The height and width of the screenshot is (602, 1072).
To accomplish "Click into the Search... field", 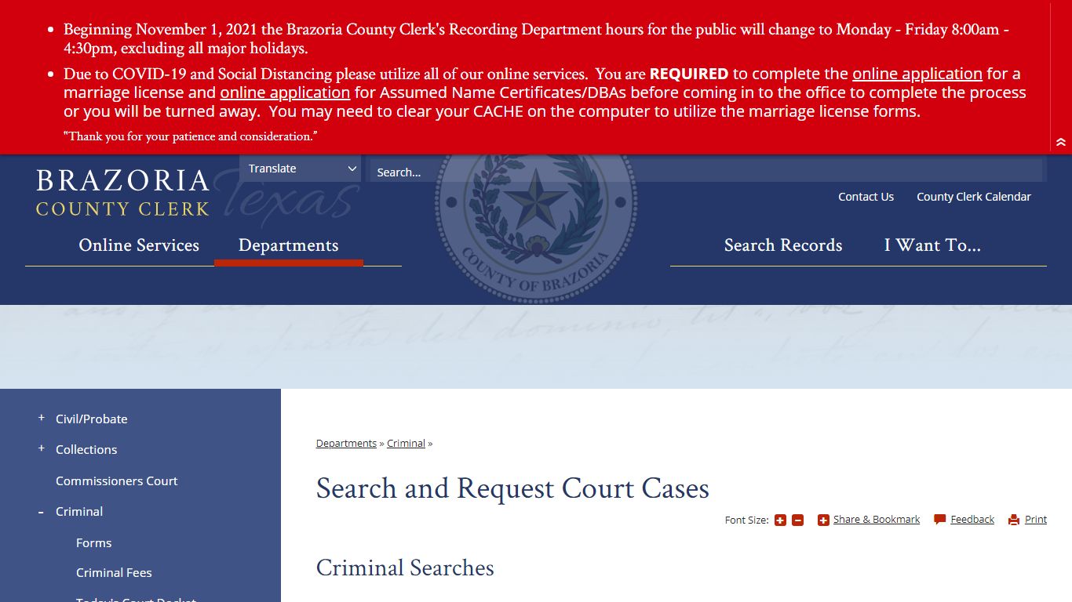I will click(706, 172).
